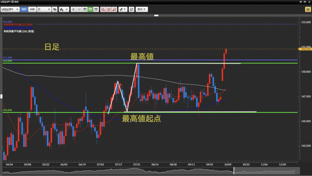Switch price display to ASK
The image size is (312, 176).
click(x=32, y=9)
